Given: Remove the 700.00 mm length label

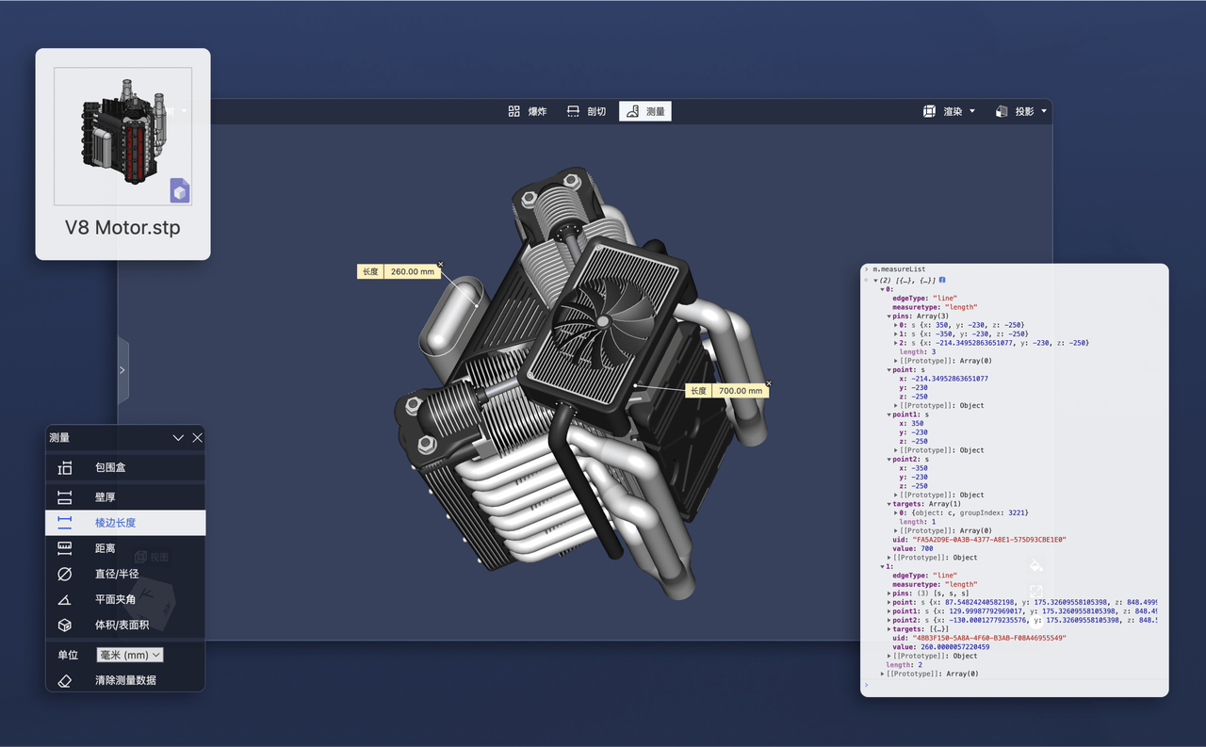Looking at the screenshot, I should pos(769,383).
